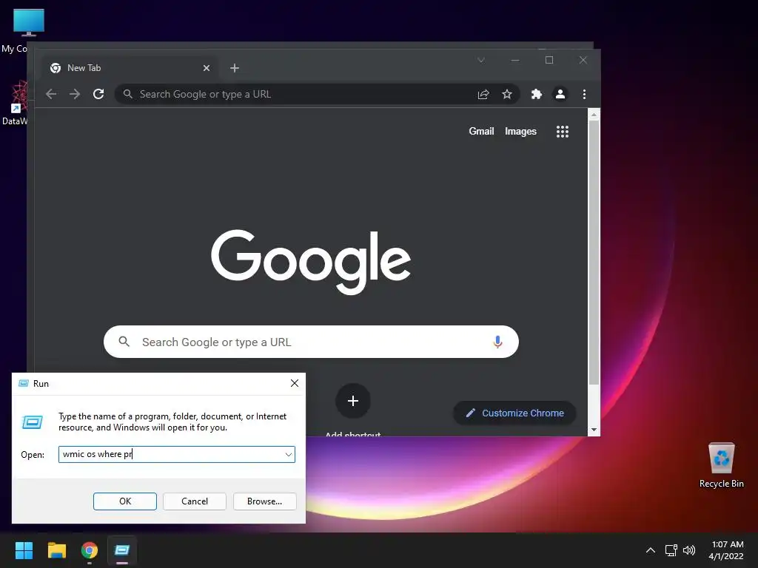Open File Explorer from taskbar
Screen dimensions: 758x568
tap(56, 550)
